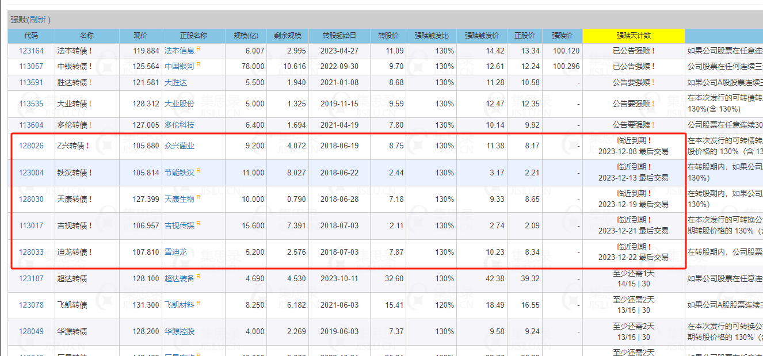This screenshot has height=356, width=763.
Task: Sort by the yellow 强赎天计数 header
Action: click(x=633, y=36)
